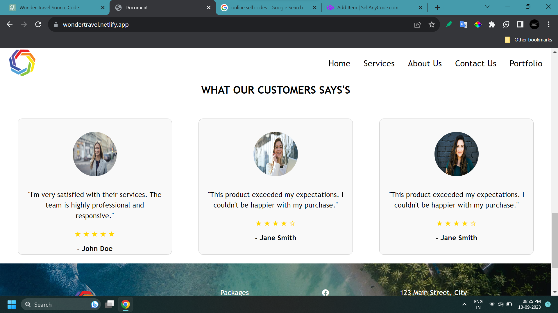Click John Doe's testimonial photo
Viewport: 558px width, 313px height.
pos(95,154)
